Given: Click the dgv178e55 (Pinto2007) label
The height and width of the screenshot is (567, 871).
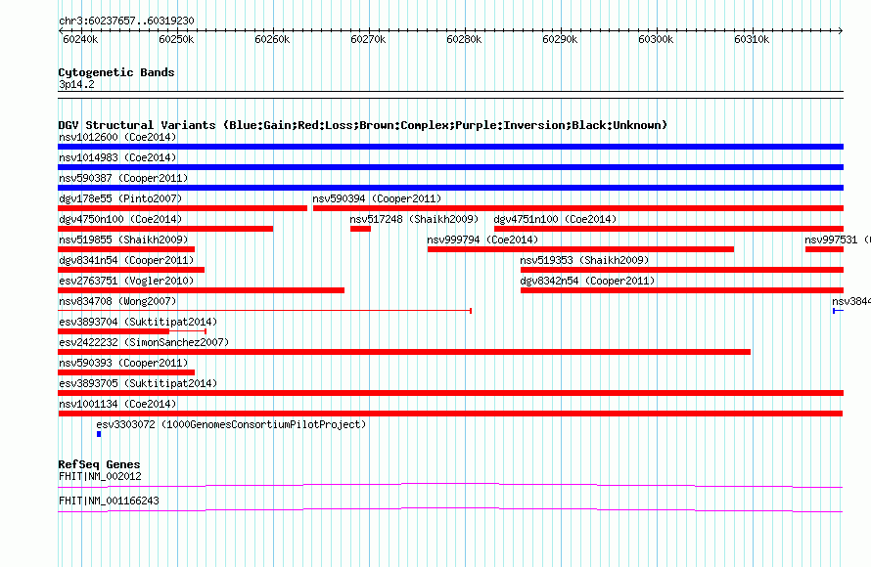Looking at the screenshot, I should coord(120,198).
